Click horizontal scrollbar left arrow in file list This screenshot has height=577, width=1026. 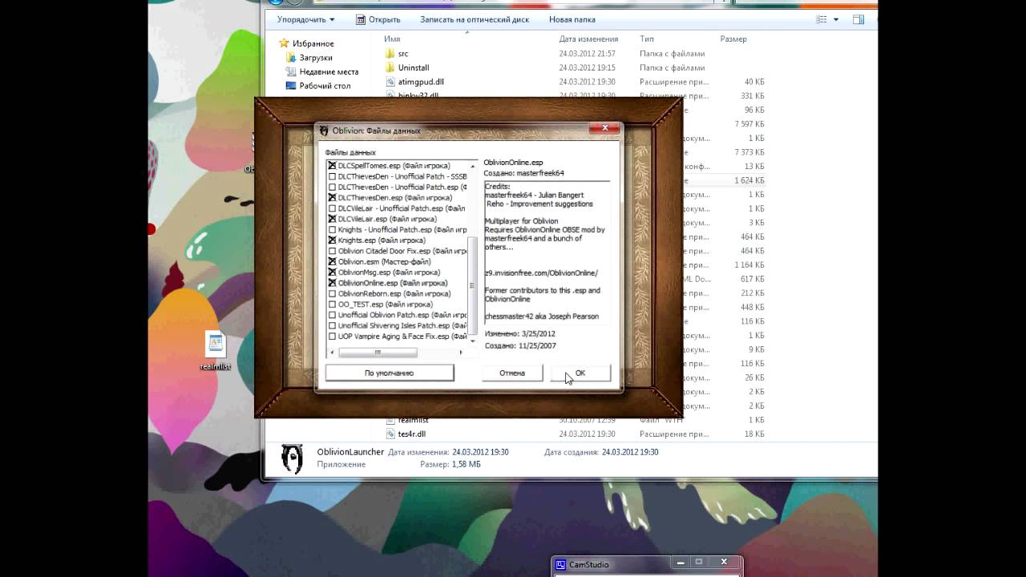(330, 352)
